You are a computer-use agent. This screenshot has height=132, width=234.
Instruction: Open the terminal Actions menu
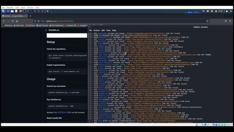click(x=97, y=30)
